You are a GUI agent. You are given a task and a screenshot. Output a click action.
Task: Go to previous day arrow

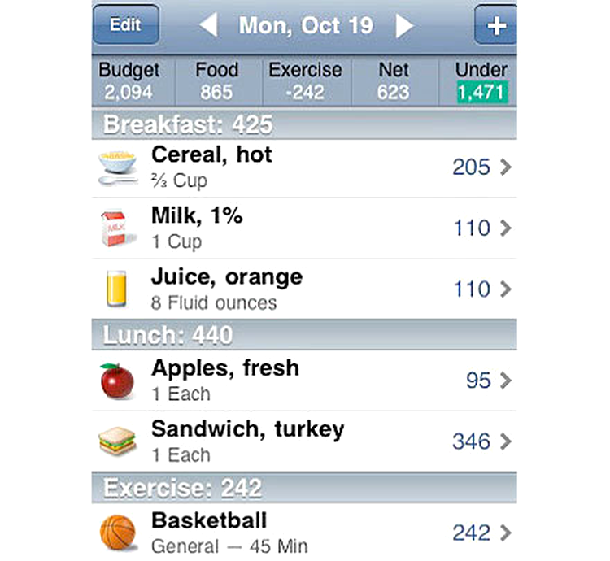click(x=208, y=26)
